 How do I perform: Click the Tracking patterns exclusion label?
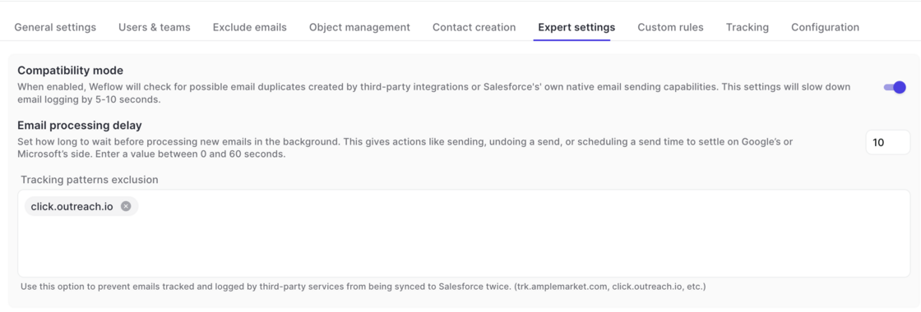click(x=90, y=180)
